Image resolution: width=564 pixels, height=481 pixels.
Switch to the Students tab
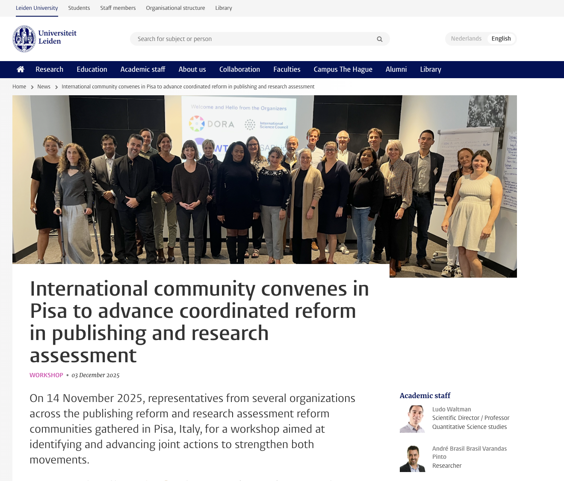pyautogui.click(x=79, y=8)
